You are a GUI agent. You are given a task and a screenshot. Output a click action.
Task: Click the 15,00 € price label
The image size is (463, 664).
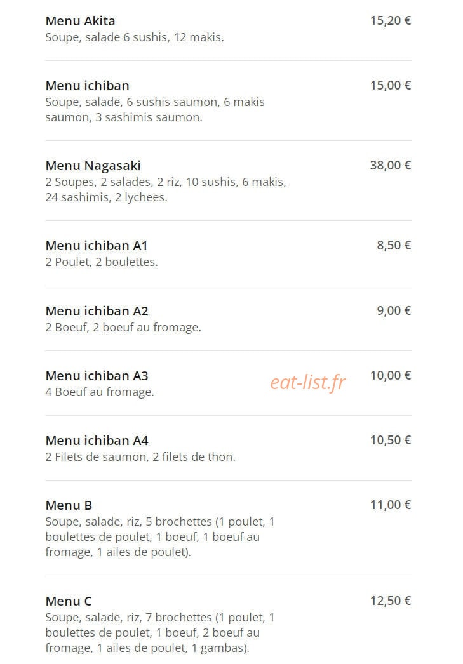(x=390, y=86)
